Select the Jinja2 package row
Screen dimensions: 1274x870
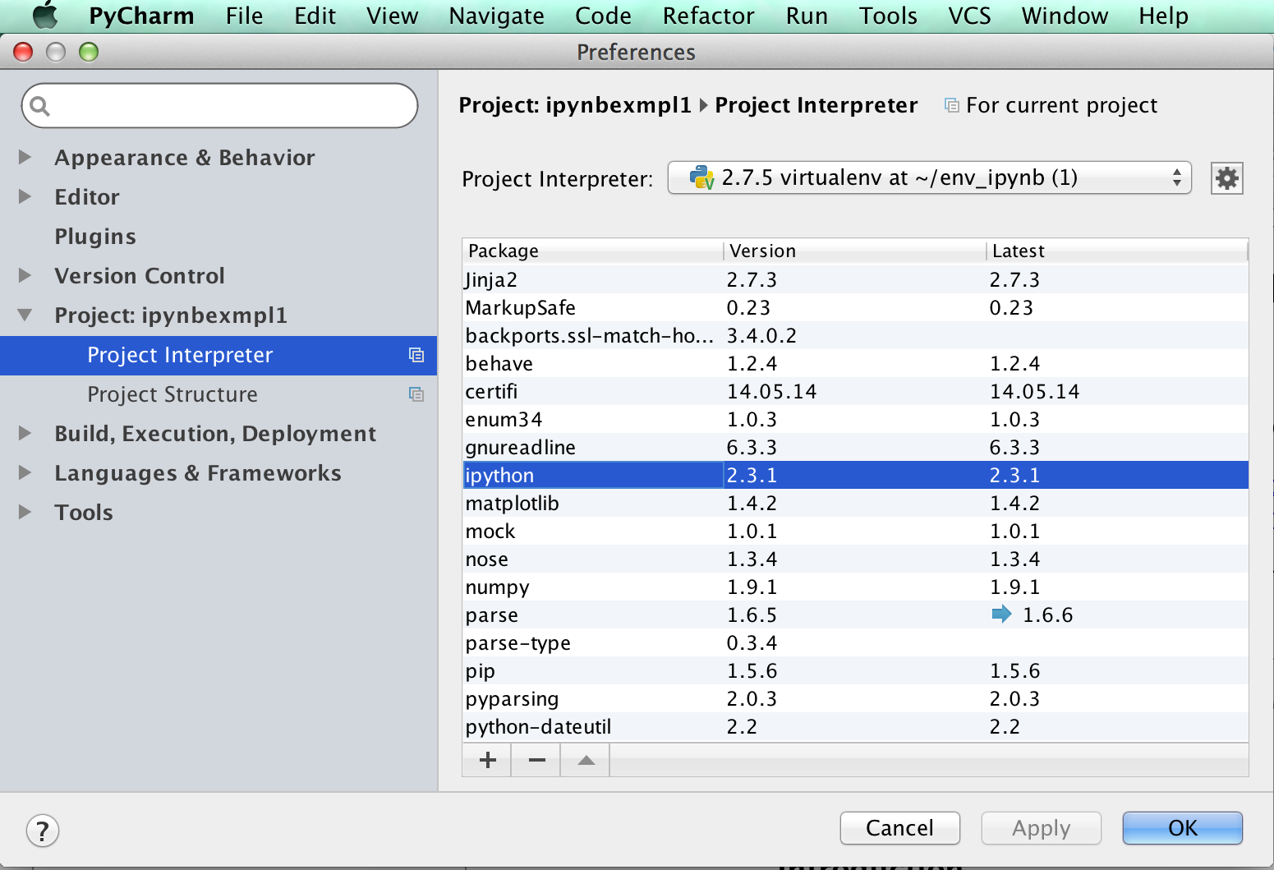coord(855,279)
